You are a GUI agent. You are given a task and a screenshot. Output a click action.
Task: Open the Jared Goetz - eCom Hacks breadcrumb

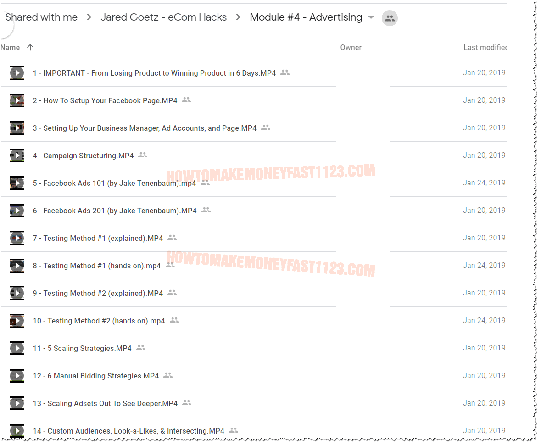(163, 17)
